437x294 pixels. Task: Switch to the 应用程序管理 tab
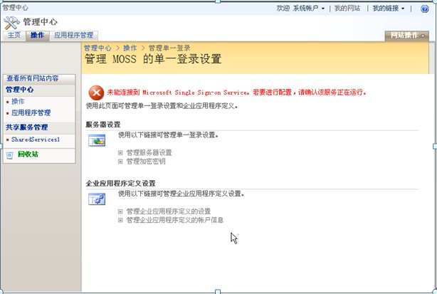click(x=74, y=36)
